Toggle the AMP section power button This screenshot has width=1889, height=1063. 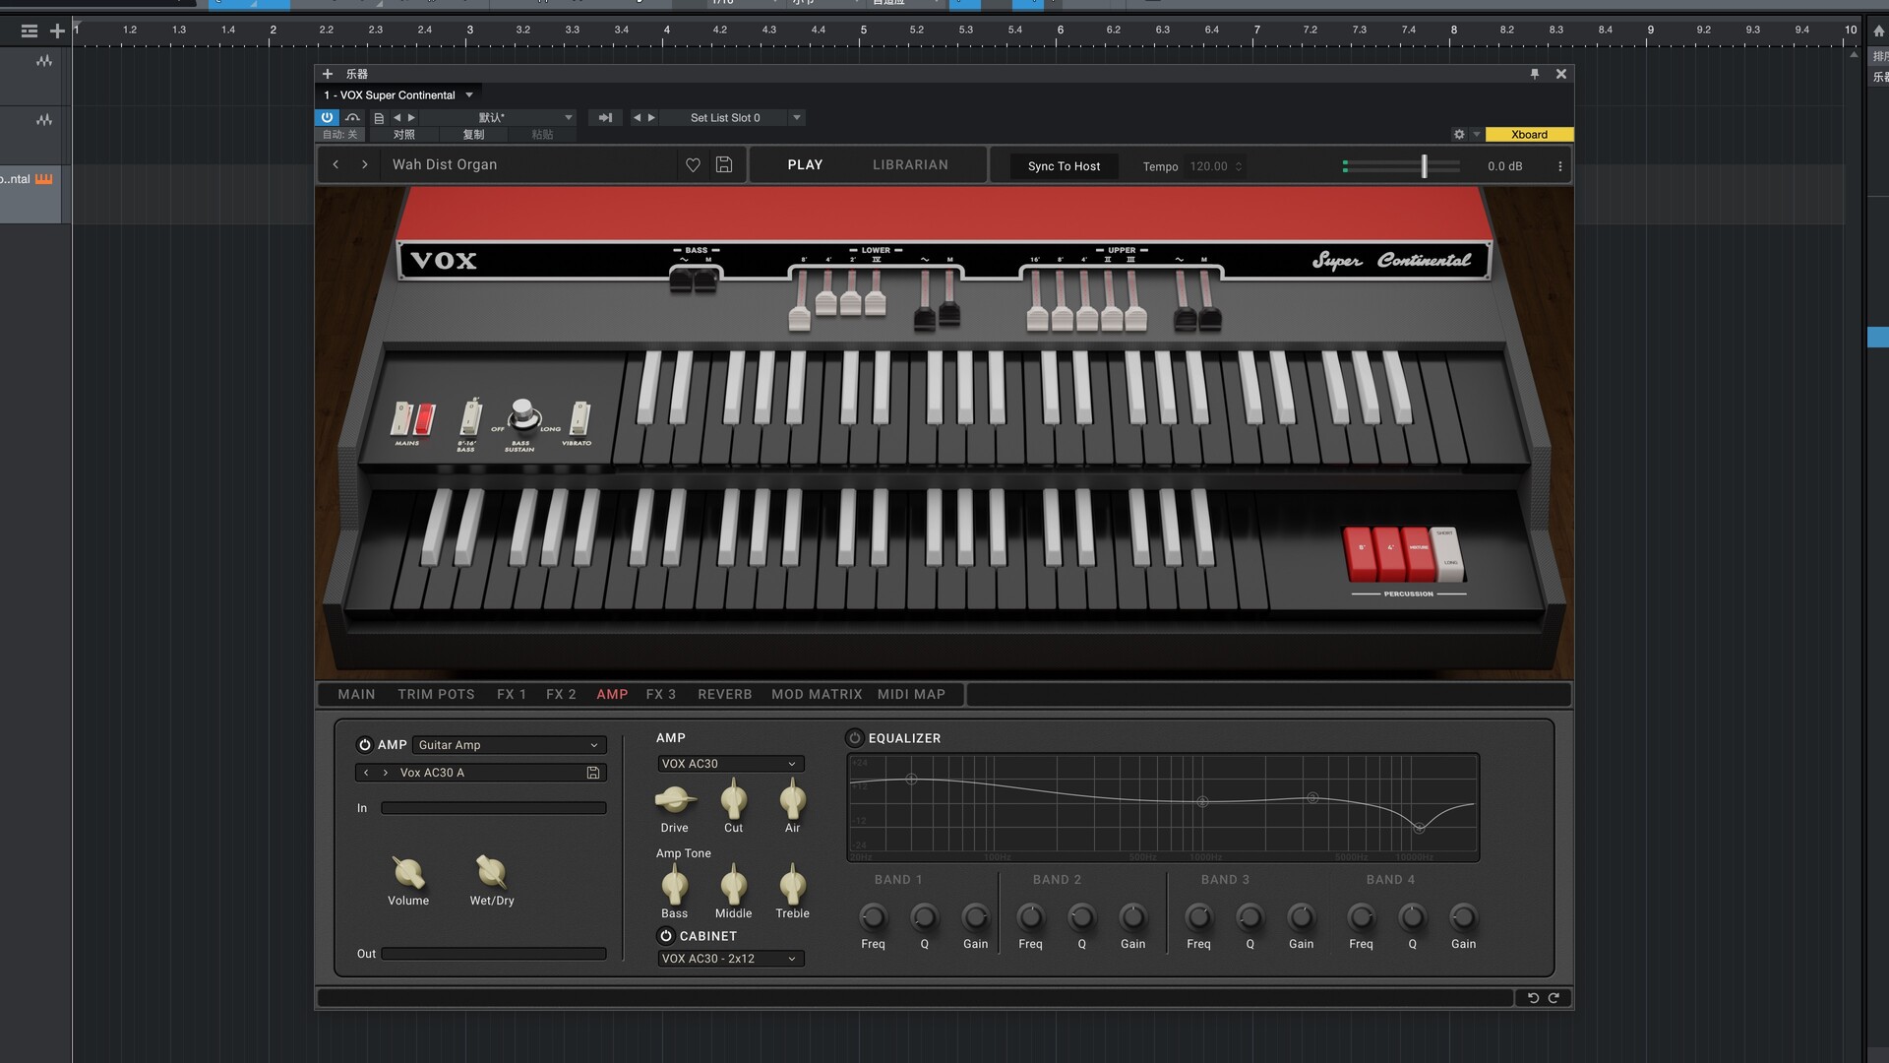[x=364, y=745]
